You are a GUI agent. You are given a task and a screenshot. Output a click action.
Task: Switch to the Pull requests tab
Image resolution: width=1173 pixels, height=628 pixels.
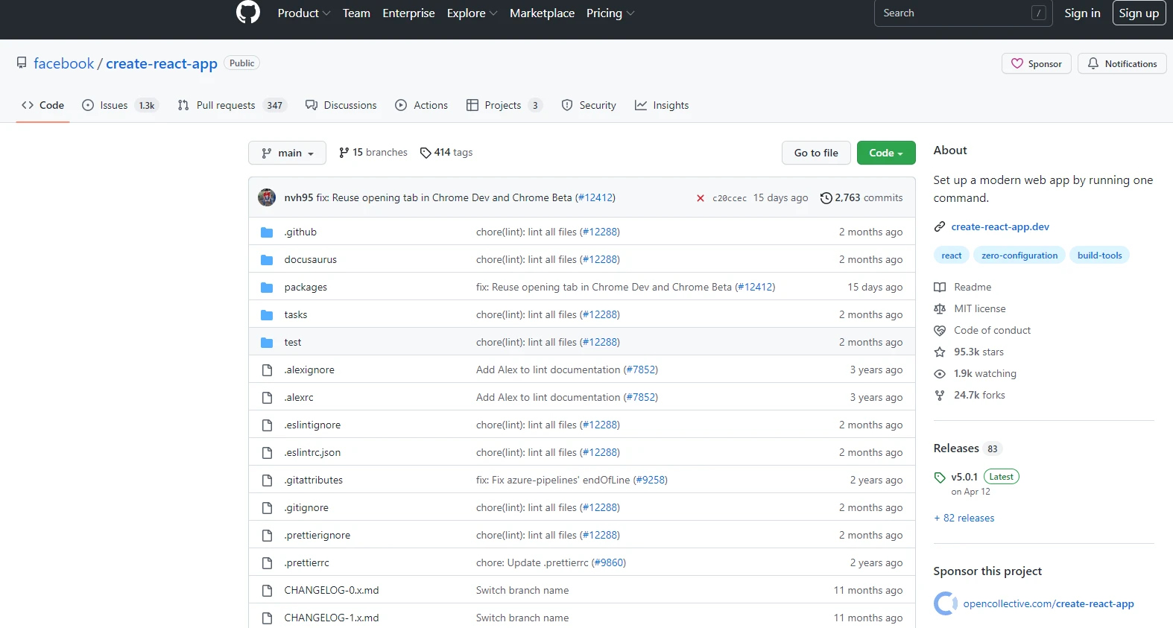(x=232, y=105)
